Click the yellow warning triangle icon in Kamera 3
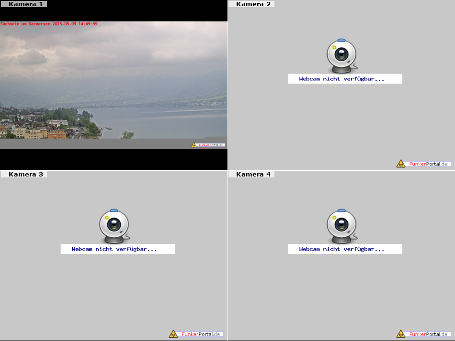Screen dimensions: 455x341 (x=173, y=334)
